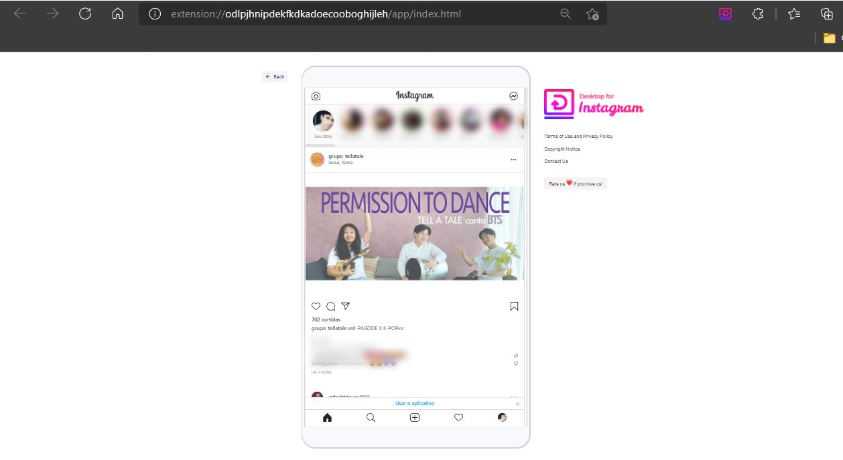The image size is (843, 460).
Task: Open the three-dots menu of grupo_tellatale post
Action: pyautogui.click(x=513, y=160)
